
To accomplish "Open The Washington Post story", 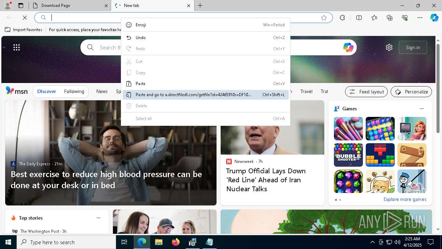I will click(44, 231).
